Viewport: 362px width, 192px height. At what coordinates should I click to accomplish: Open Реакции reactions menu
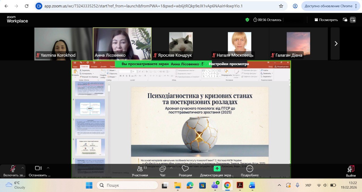(185, 171)
